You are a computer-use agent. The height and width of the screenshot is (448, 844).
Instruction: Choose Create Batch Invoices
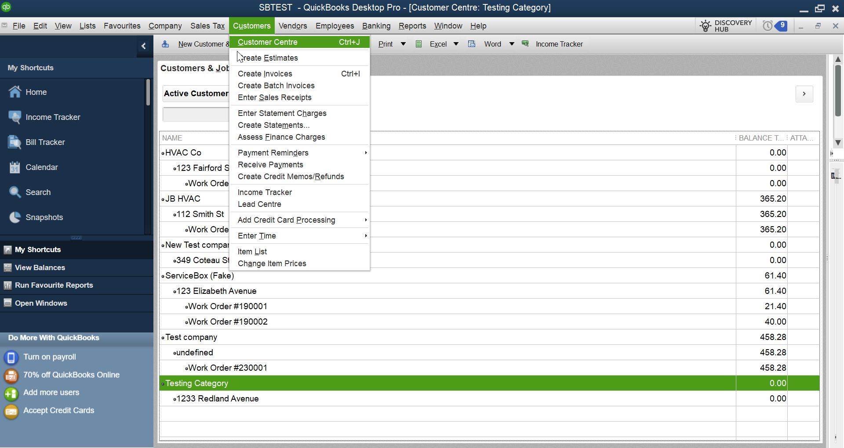coord(299,86)
